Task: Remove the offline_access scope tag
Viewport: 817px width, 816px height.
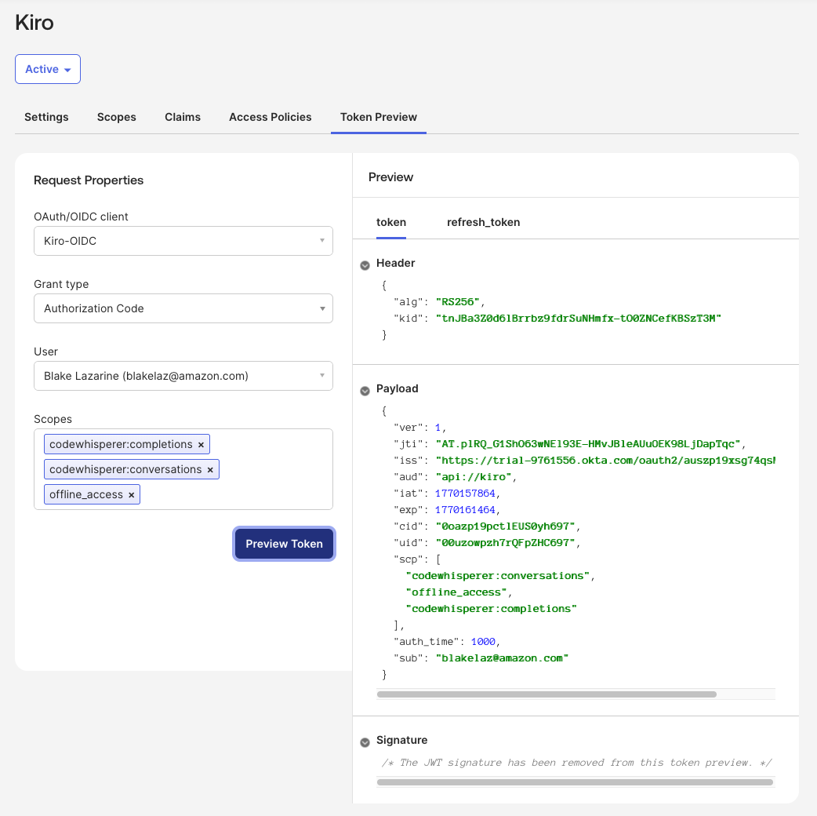Action: click(x=131, y=495)
